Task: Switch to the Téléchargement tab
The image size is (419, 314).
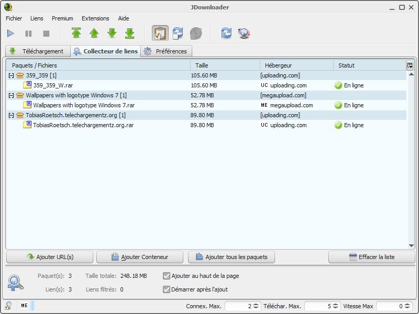Action: (x=37, y=51)
